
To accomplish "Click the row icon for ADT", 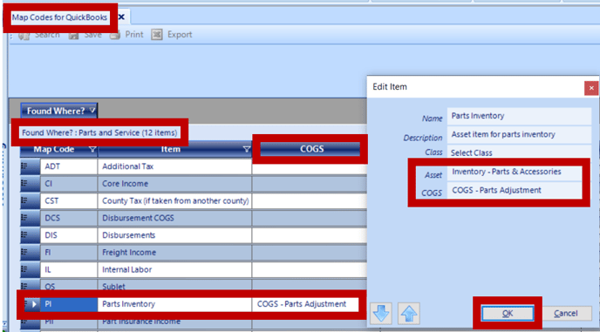I will point(30,166).
